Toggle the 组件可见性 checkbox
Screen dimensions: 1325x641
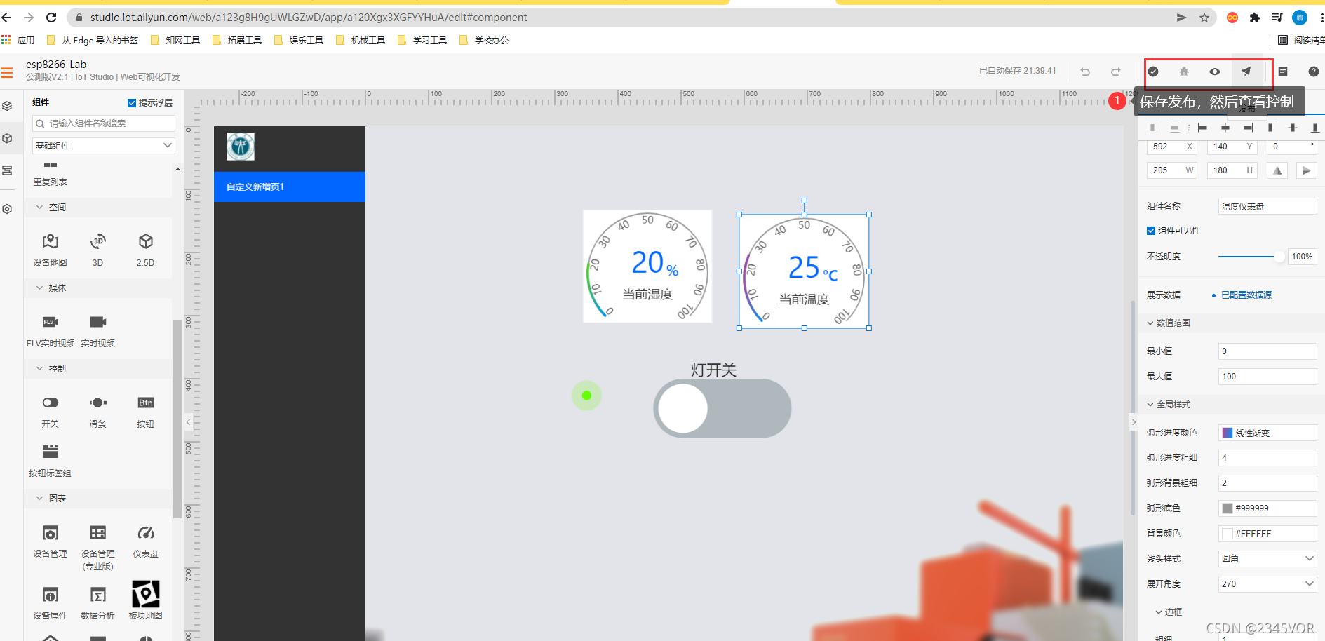1151,231
